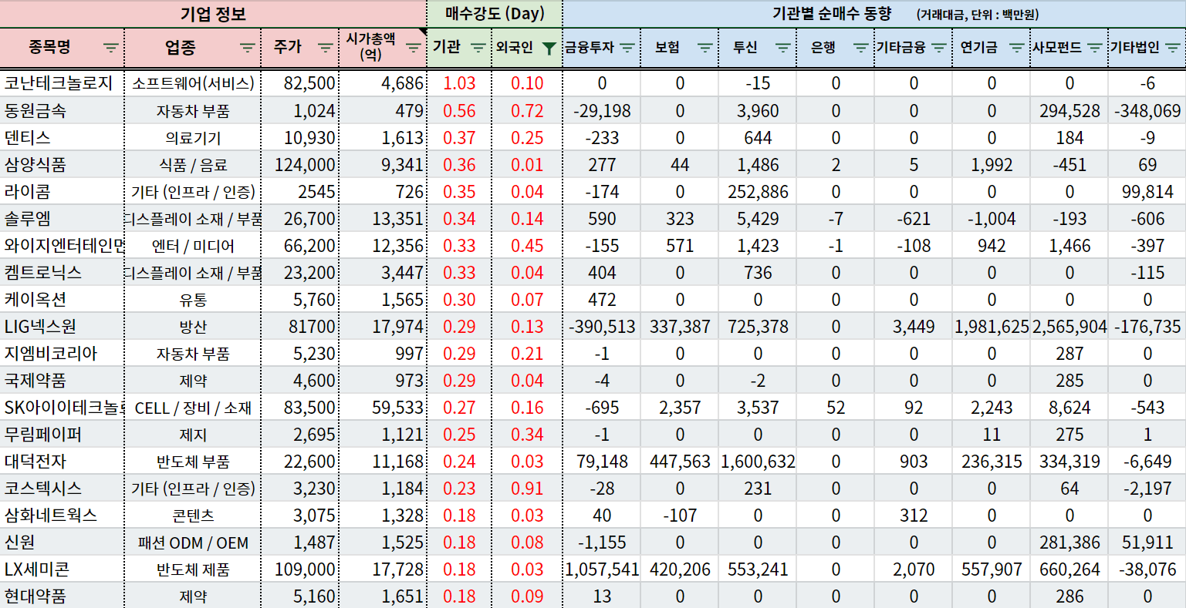The width and height of the screenshot is (1186, 608).
Task: Click the 무림페이퍼 stock name cell
Action: pos(62,434)
